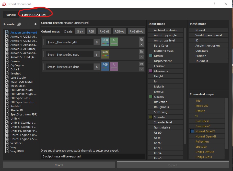This screenshot has width=233, height=171.
Task: Duplicate the _diff output map
Action: (x=142, y=39)
